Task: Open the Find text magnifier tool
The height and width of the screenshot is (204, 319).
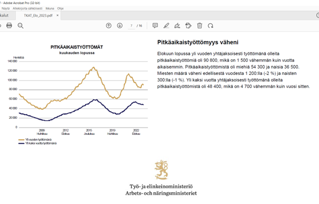Action: coord(21,25)
